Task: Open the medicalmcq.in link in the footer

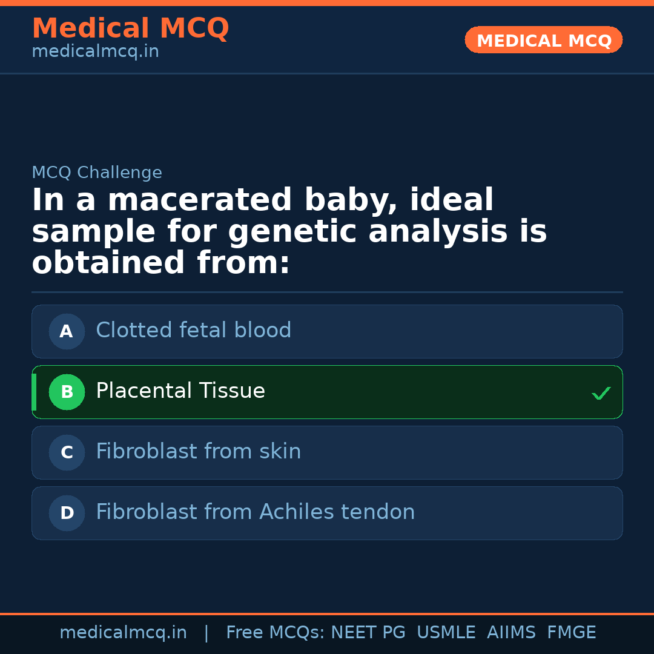Action: coord(123,633)
